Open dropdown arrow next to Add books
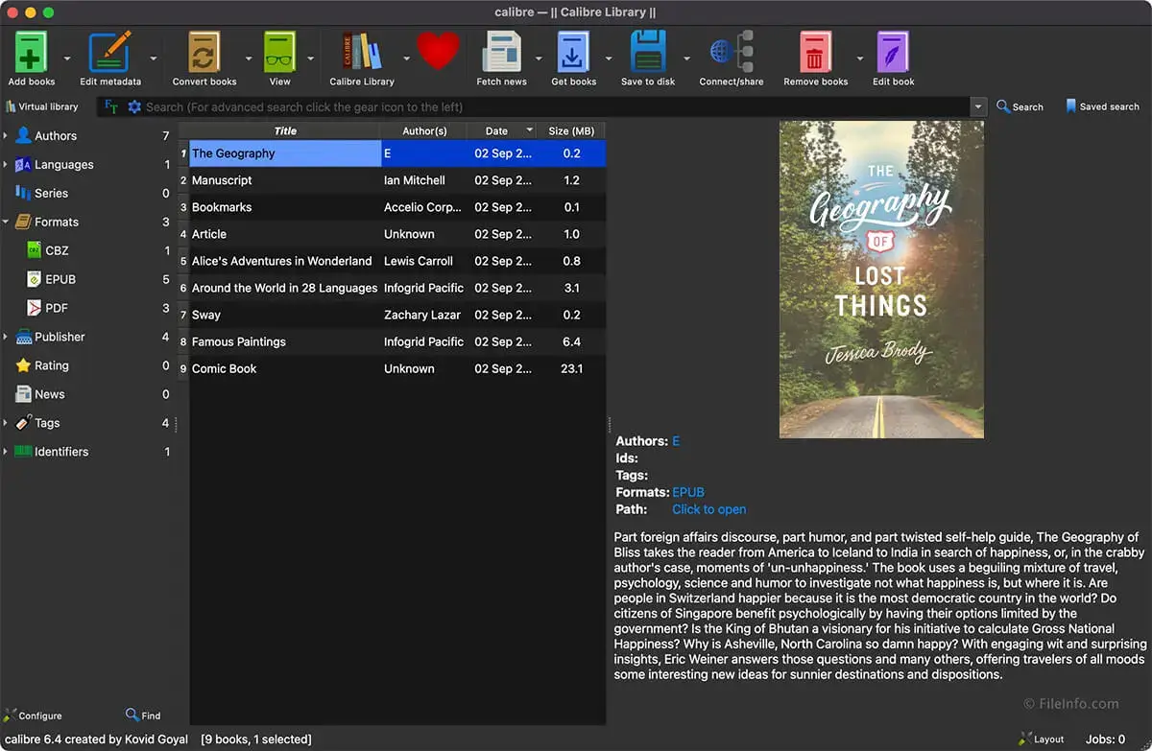Screen dimensions: 1152x751 point(67,58)
